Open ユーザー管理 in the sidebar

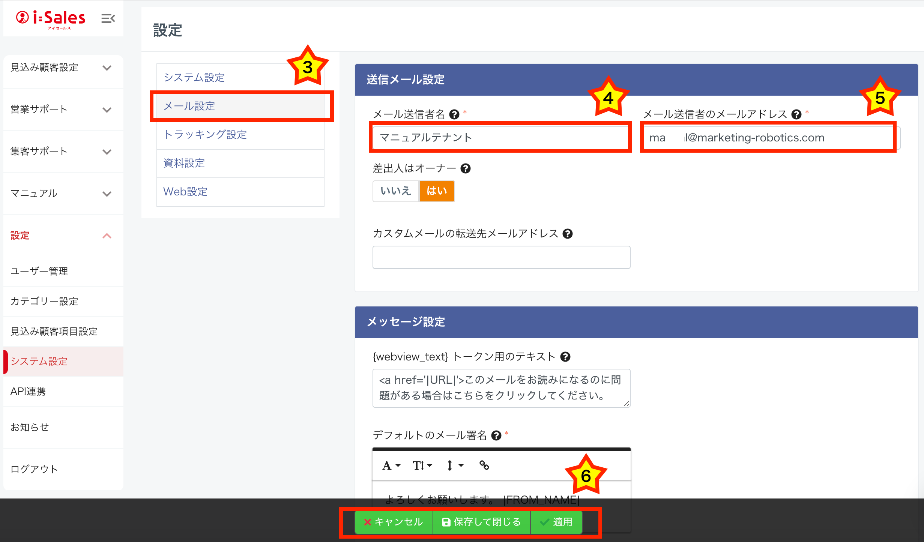click(39, 271)
